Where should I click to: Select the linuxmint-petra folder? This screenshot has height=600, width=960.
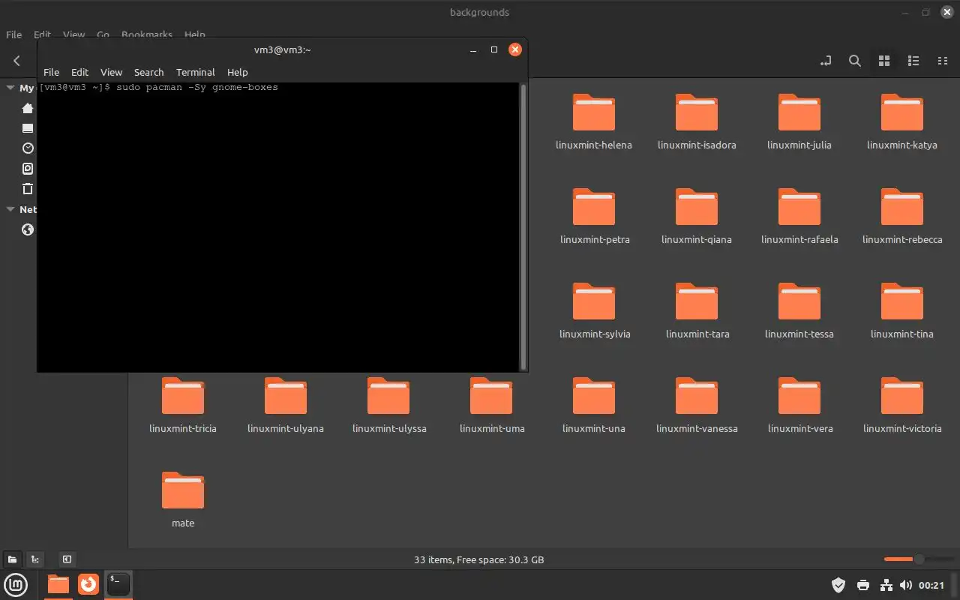point(594,216)
